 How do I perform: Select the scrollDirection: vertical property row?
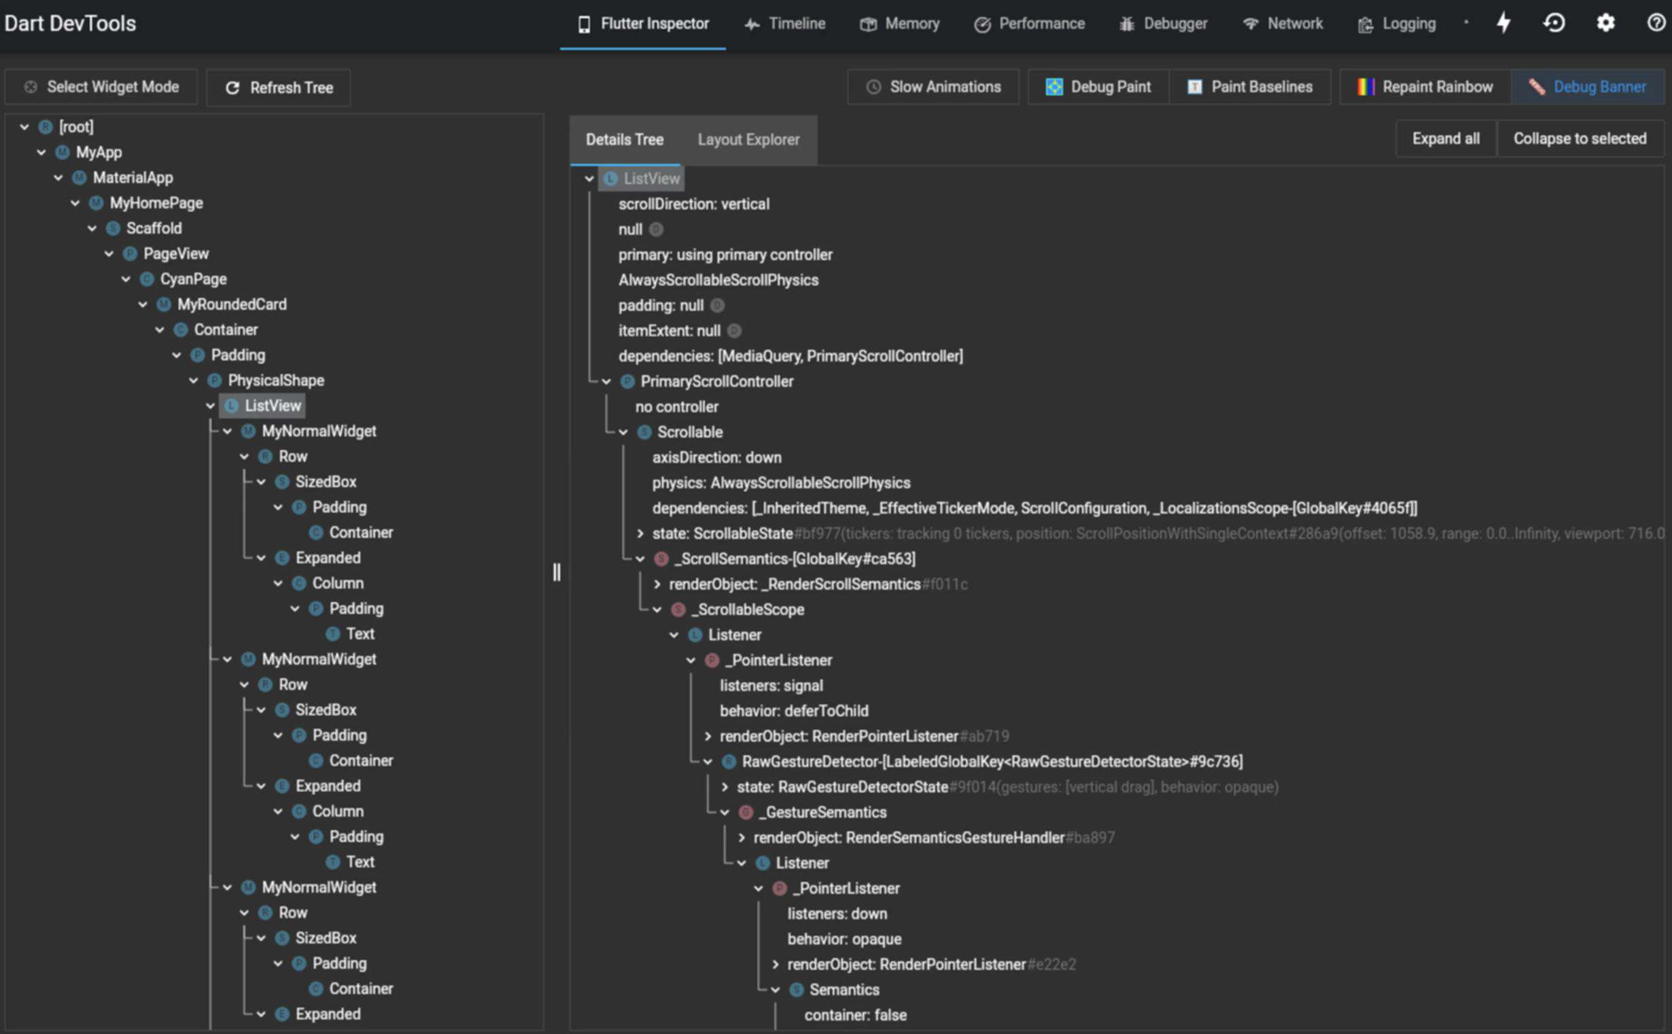tap(694, 204)
